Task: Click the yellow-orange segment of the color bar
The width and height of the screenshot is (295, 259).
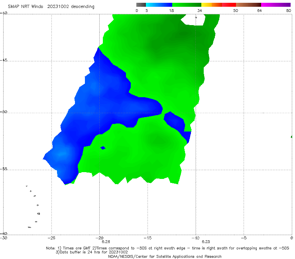Action: point(211,5)
